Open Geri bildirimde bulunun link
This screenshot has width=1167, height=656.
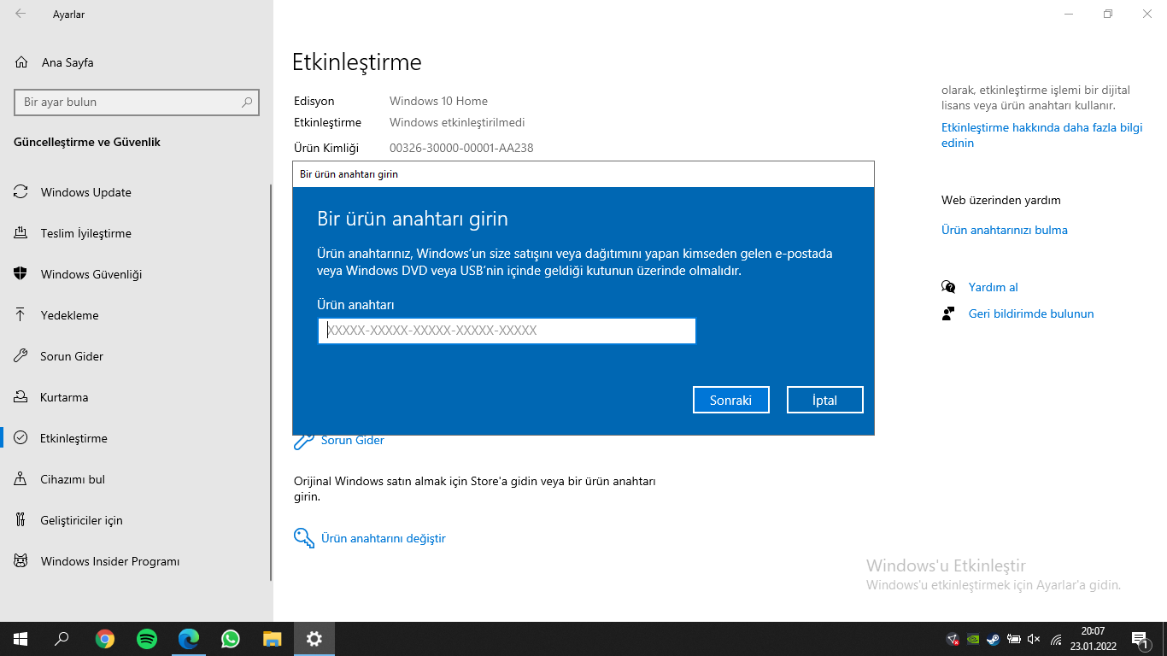(x=1031, y=313)
